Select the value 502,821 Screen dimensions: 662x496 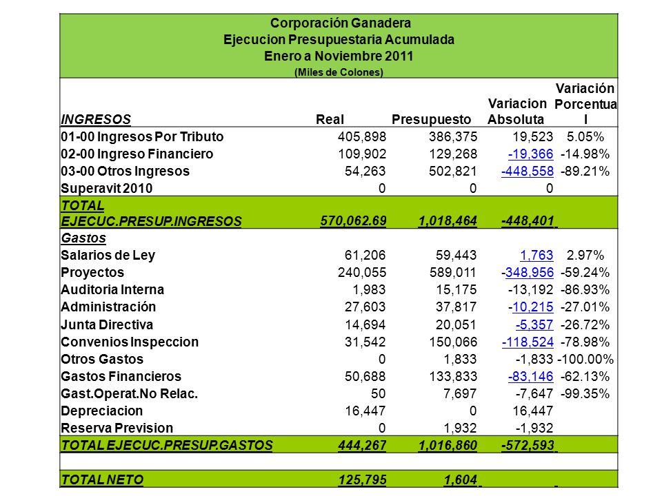(x=453, y=172)
